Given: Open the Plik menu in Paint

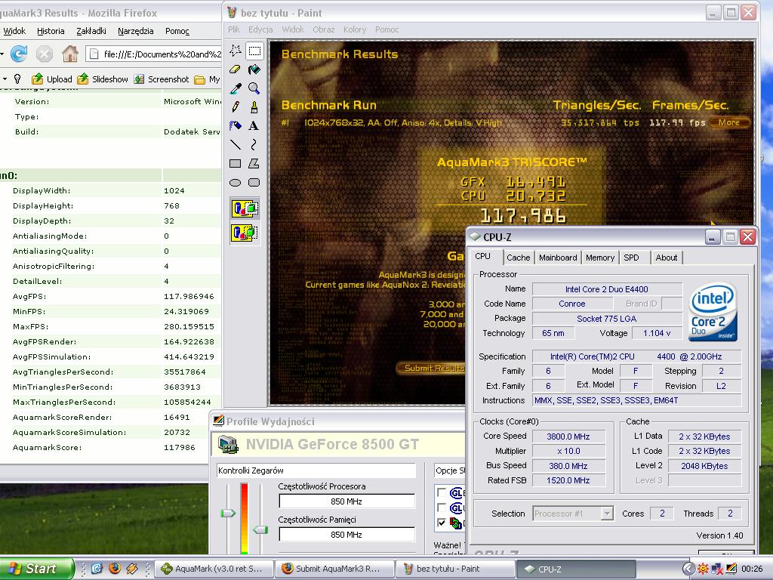Looking at the screenshot, I should [x=234, y=29].
